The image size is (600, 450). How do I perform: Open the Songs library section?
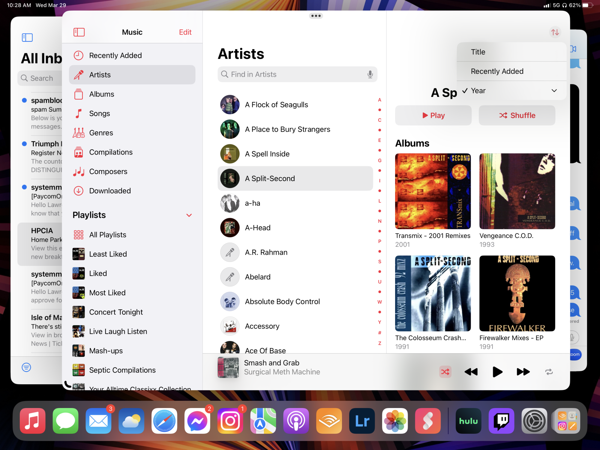coord(132,113)
